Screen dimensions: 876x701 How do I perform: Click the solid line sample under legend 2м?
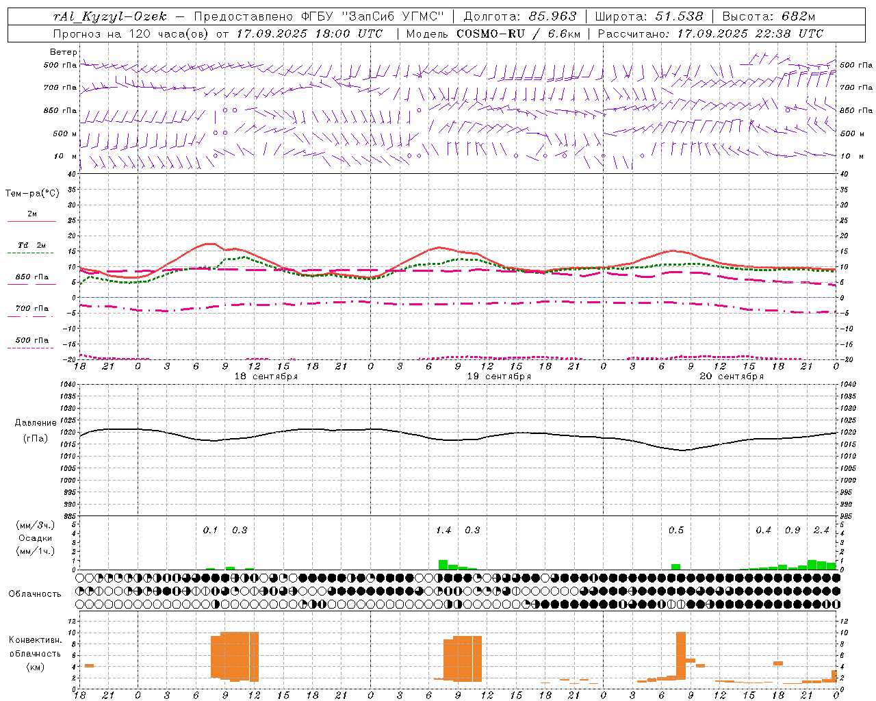coord(31,222)
